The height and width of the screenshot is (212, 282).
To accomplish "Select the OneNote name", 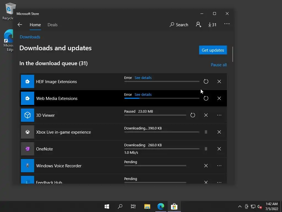I will [44, 149].
